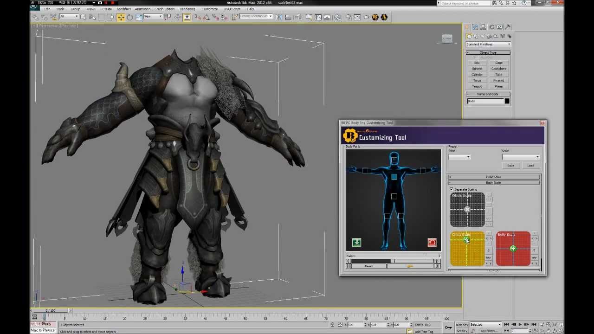Click the Save preset button
Screen dimensions: 594x334
[x=510, y=166]
